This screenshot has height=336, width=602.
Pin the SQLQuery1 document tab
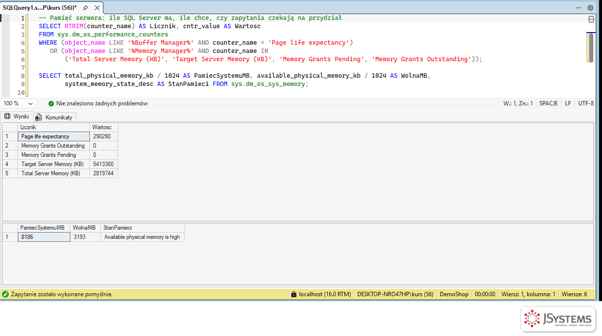tap(85, 8)
